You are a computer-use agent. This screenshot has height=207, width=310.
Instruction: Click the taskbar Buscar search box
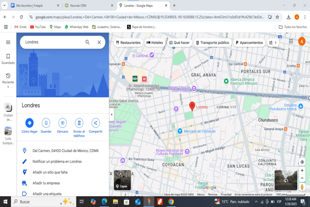pos(43,202)
